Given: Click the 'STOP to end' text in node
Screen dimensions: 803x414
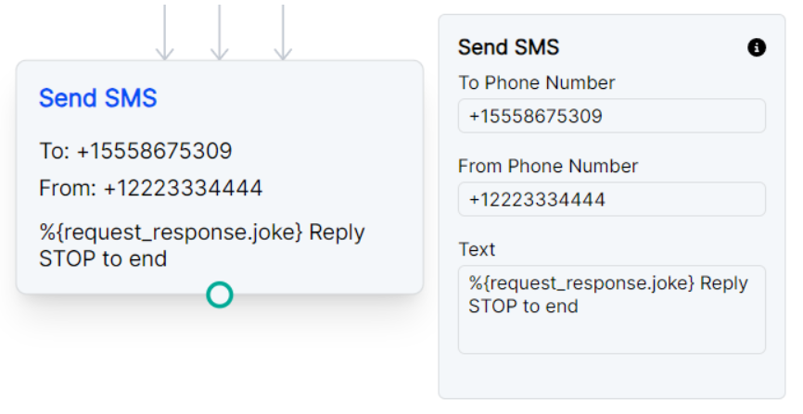Looking at the screenshot, I should pos(103,259).
